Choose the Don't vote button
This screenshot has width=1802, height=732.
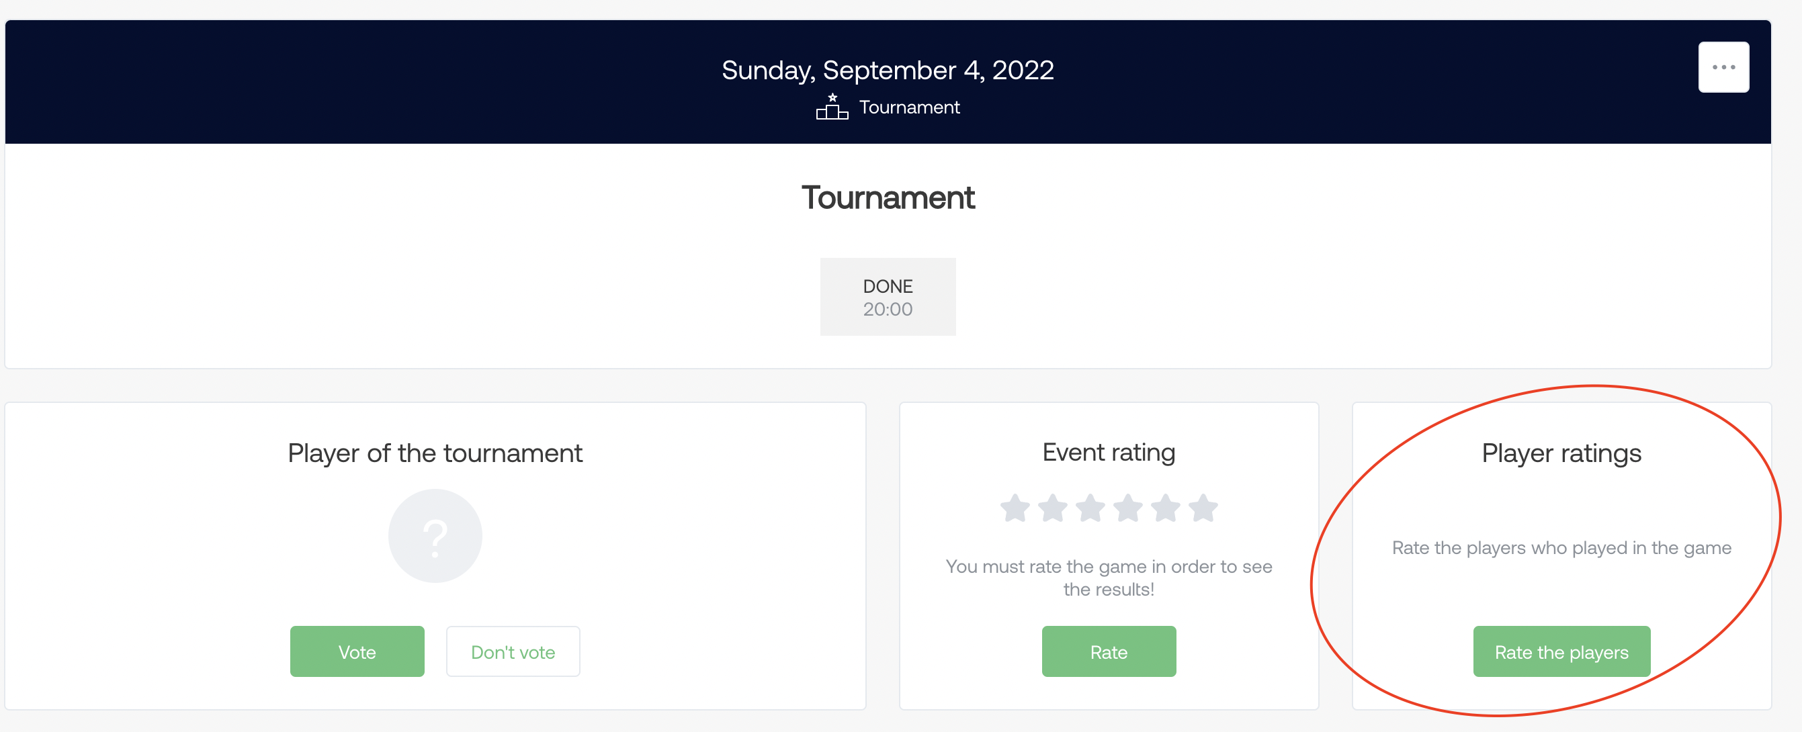tap(513, 651)
